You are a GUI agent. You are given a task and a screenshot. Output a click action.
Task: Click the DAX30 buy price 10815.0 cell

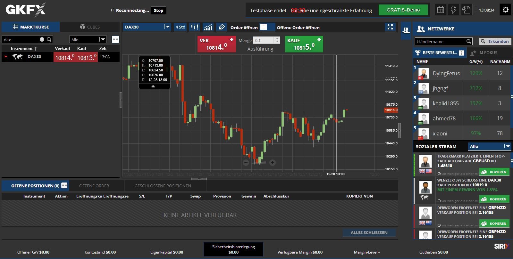point(87,57)
